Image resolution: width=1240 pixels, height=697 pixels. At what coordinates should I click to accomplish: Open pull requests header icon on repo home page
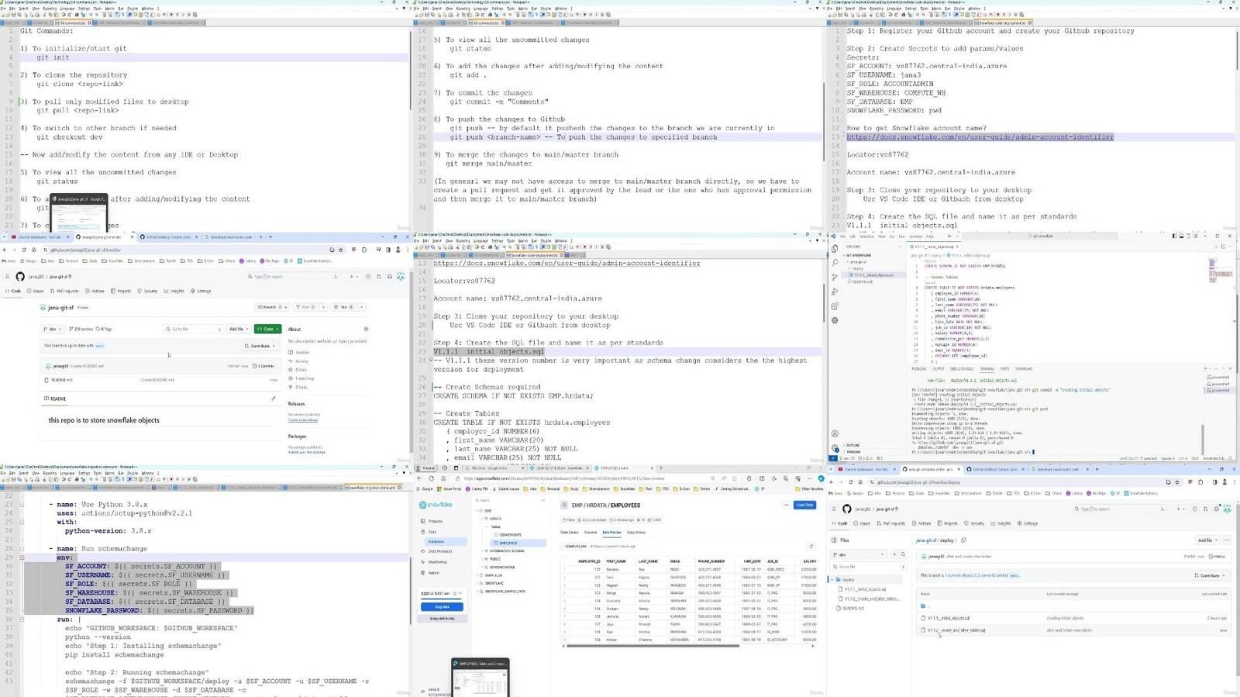[x=378, y=277]
